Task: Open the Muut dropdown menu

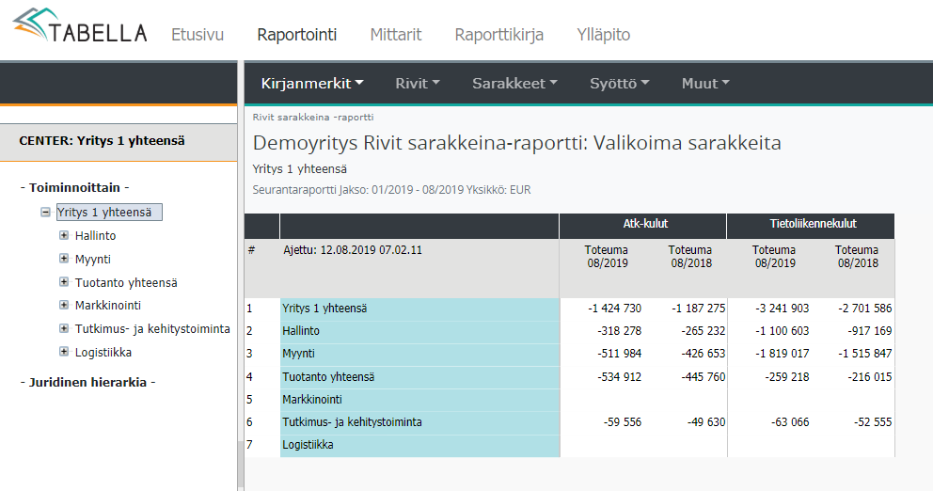Action: click(x=705, y=83)
